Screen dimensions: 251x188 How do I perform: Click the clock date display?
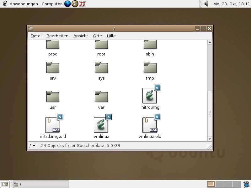pyautogui.click(x=231, y=4)
